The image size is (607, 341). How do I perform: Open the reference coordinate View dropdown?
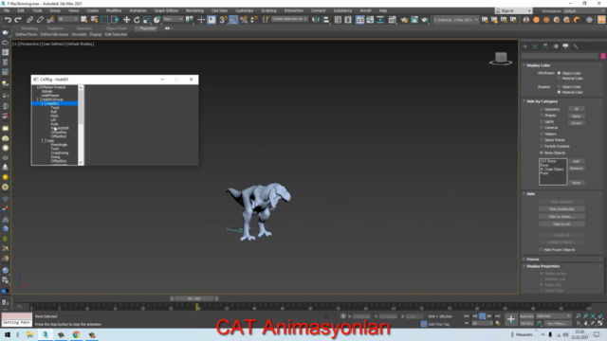[x=173, y=19]
